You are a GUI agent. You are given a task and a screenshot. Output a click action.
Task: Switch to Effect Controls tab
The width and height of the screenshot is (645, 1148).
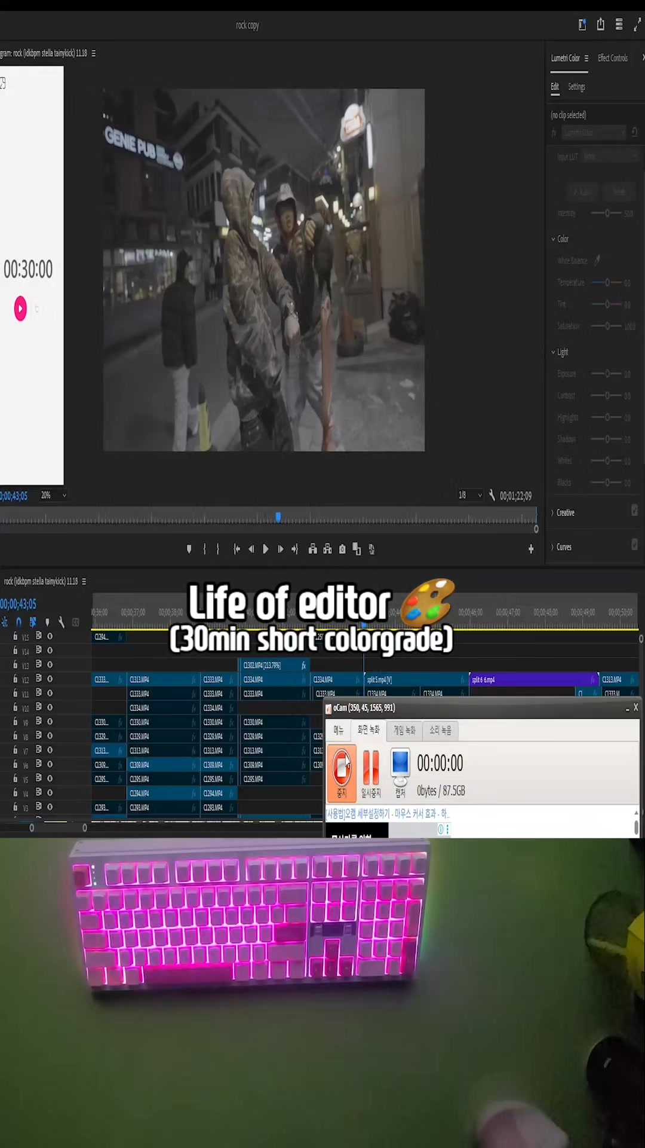coord(613,58)
